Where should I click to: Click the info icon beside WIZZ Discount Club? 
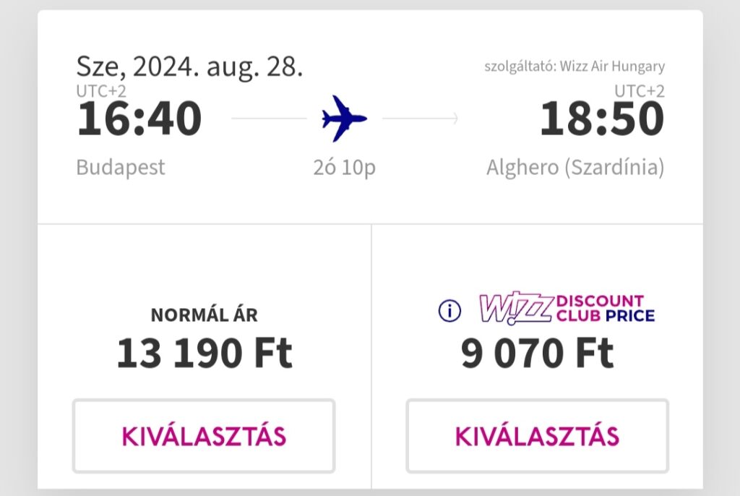449,311
